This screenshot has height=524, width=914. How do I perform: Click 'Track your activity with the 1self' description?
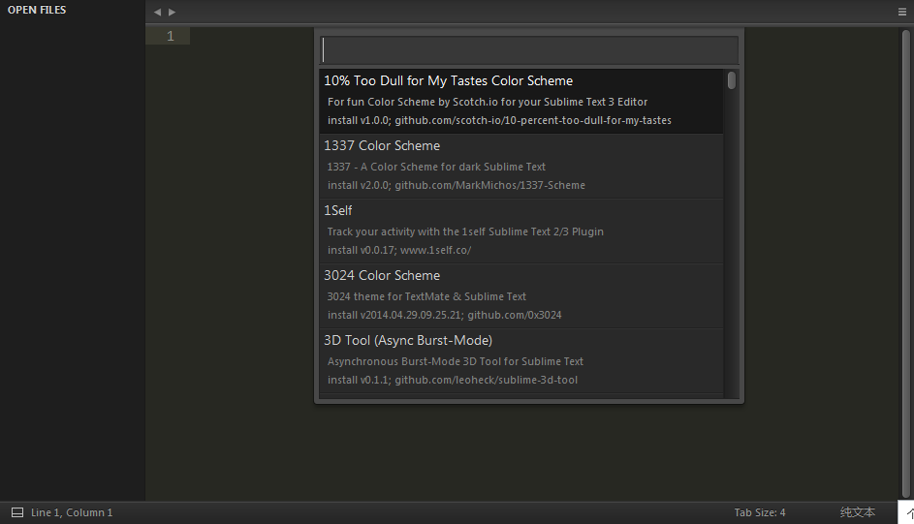pyautogui.click(x=465, y=231)
